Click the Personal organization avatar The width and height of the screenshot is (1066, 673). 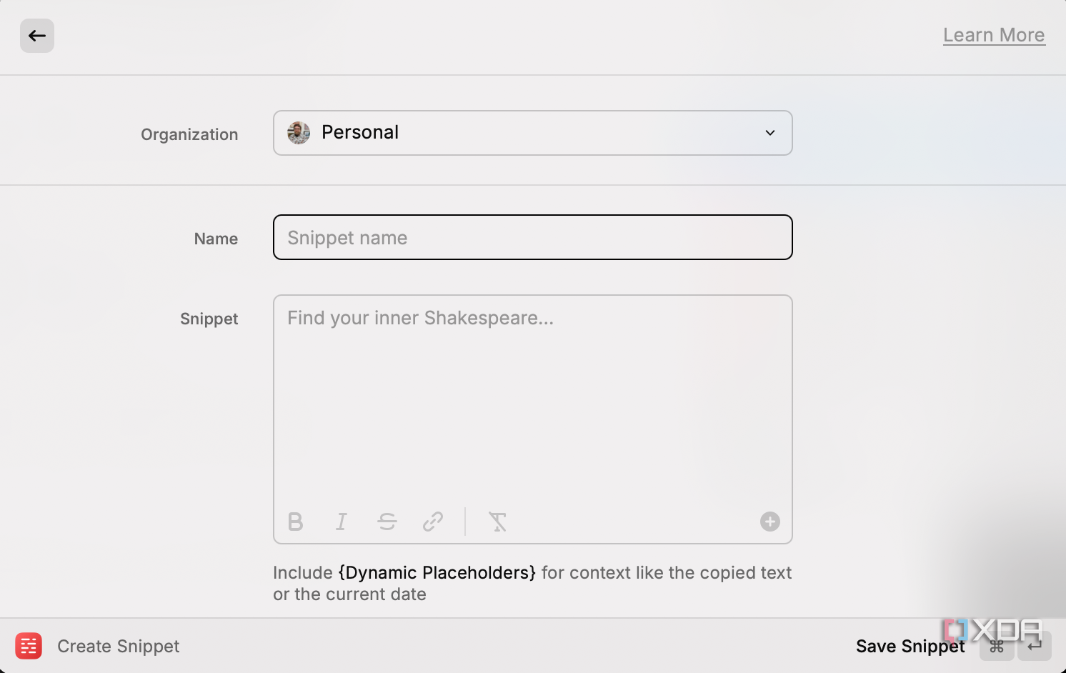(x=299, y=133)
